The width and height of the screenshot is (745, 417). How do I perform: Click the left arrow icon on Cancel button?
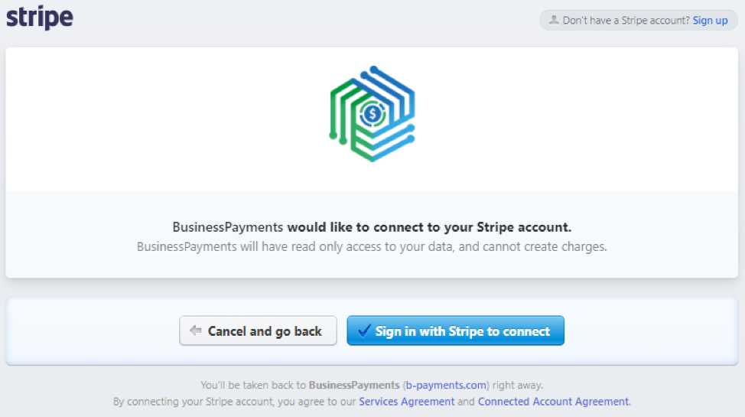pyautogui.click(x=196, y=331)
